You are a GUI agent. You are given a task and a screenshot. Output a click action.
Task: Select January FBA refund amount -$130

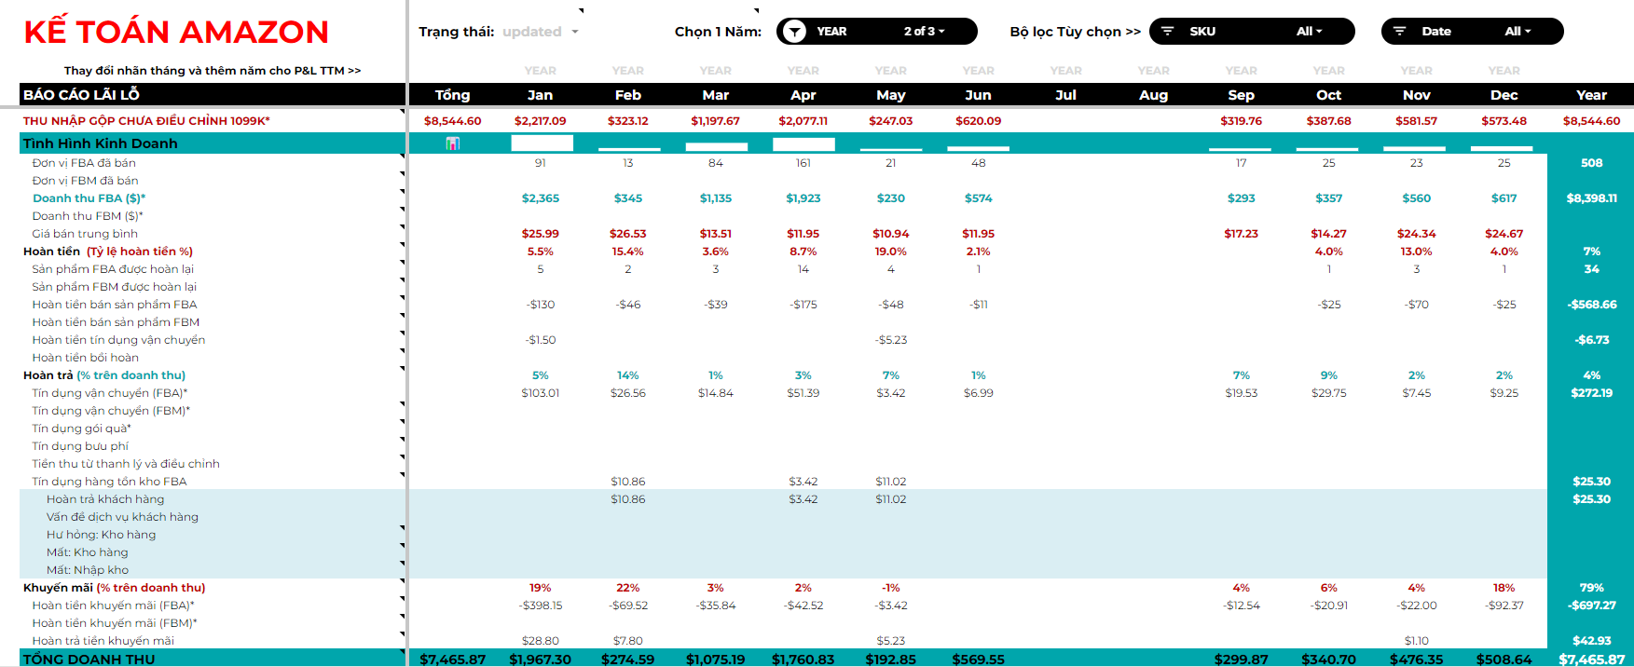click(x=541, y=305)
